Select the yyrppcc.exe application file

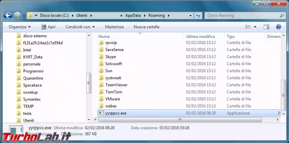coord(116,113)
